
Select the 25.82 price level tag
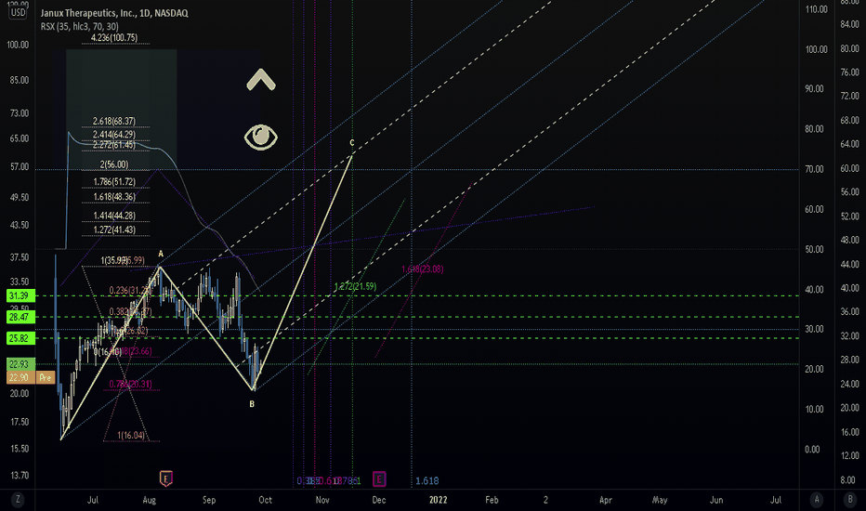pyautogui.click(x=19, y=339)
